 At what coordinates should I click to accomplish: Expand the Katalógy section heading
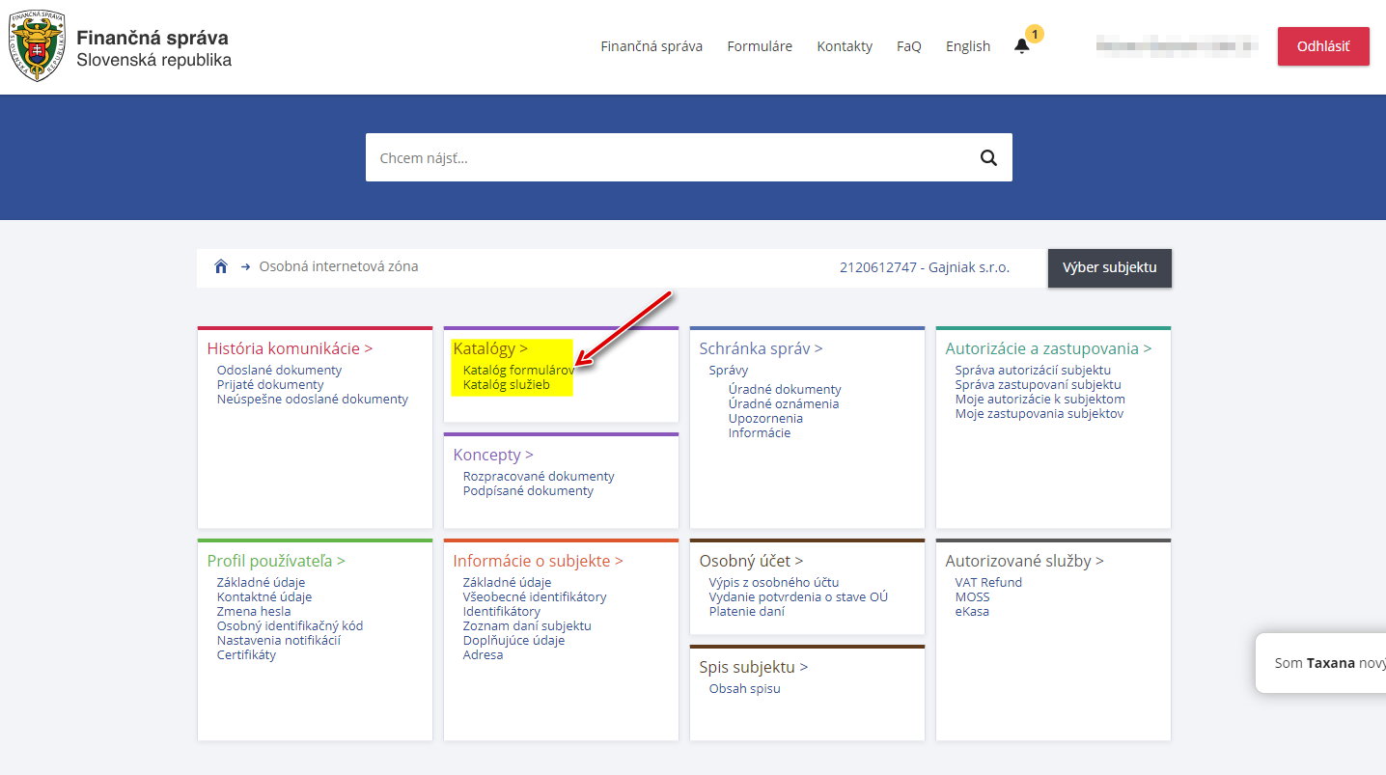(x=490, y=348)
